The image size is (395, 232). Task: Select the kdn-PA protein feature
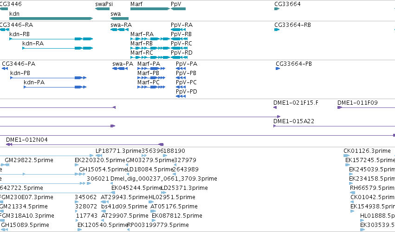(55, 87)
